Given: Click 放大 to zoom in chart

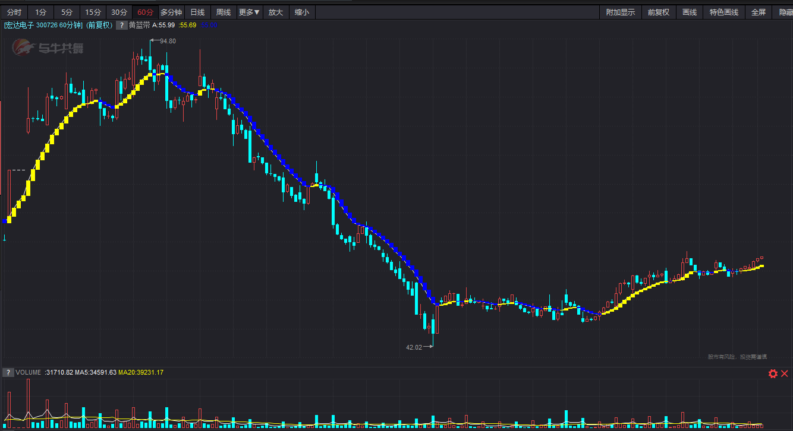Looking at the screenshot, I should click(x=276, y=12).
